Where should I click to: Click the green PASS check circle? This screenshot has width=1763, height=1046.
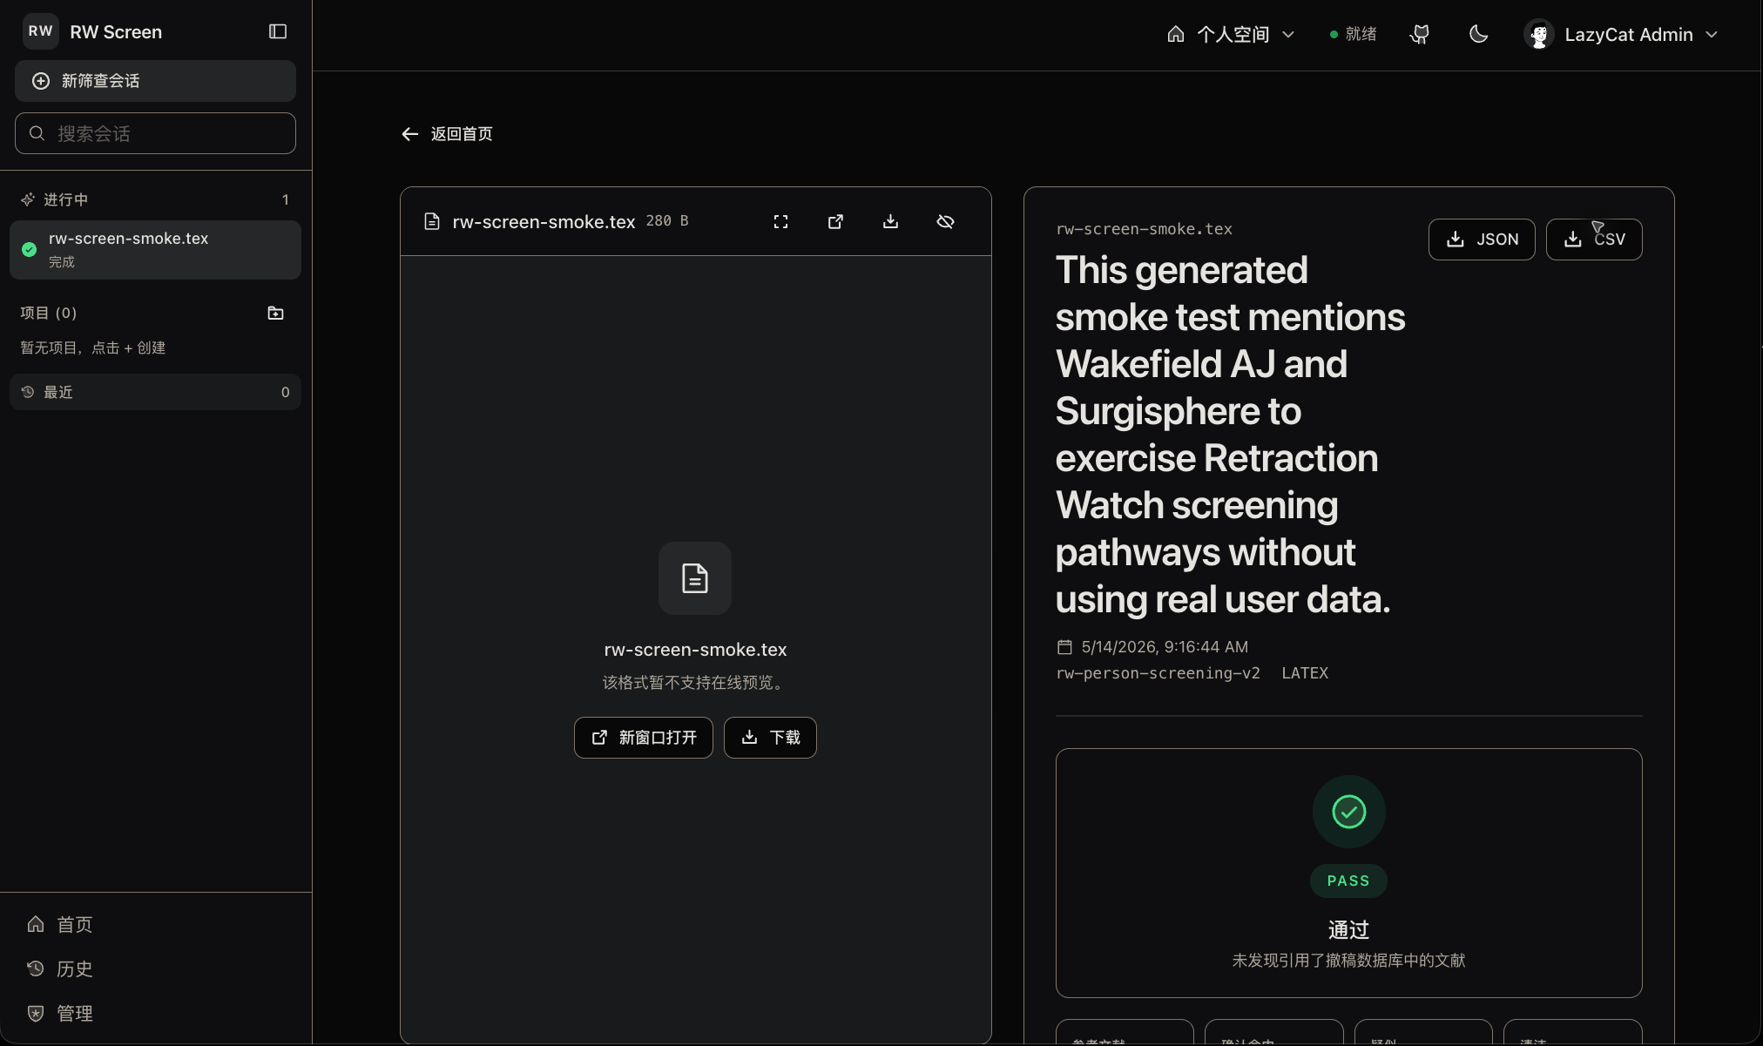point(1349,812)
